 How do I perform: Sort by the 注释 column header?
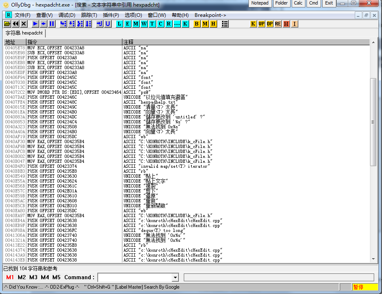pyautogui.click(x=246, y=42)
